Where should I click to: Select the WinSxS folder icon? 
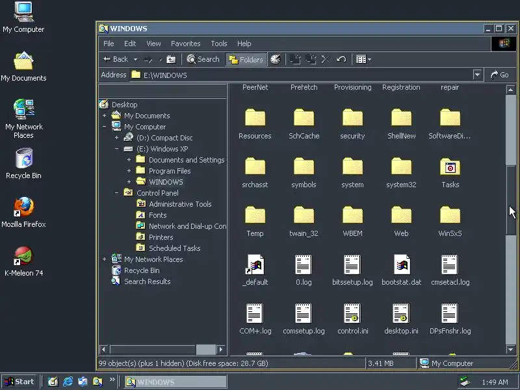coord(450,215)
